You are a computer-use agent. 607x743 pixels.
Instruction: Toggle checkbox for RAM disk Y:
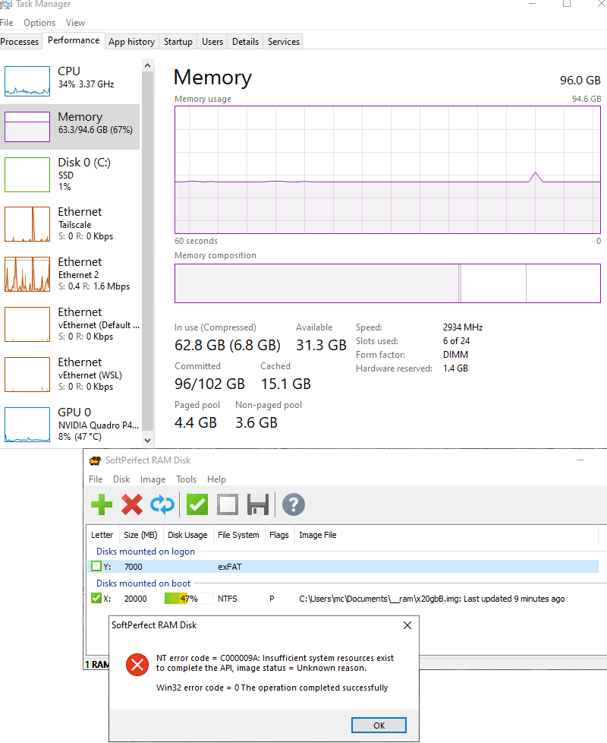(x=96, y=566)
